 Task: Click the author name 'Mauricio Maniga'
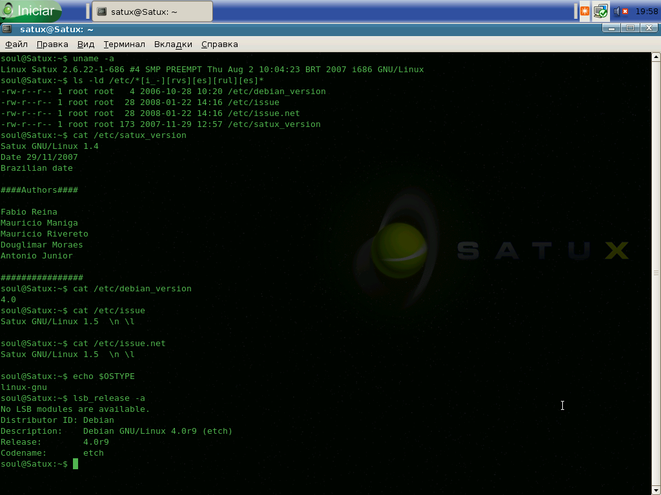coord(39,222)
